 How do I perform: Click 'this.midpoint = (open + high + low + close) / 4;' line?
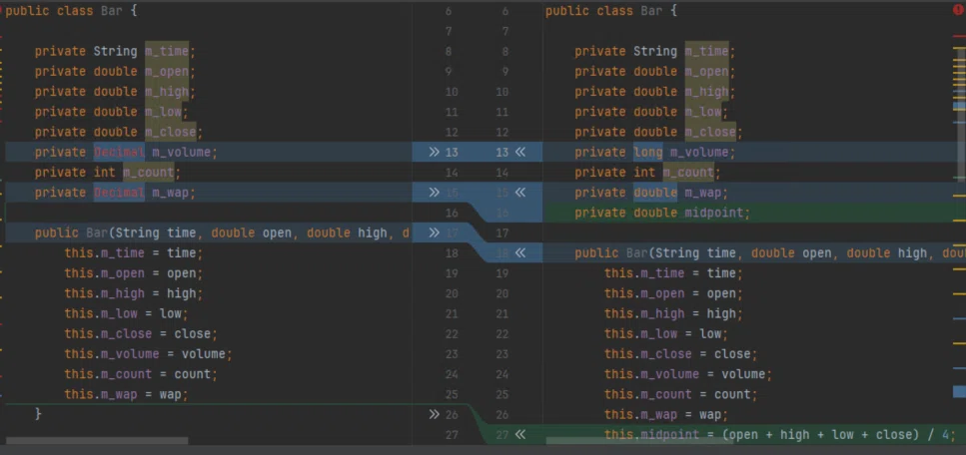click(779, 435)
